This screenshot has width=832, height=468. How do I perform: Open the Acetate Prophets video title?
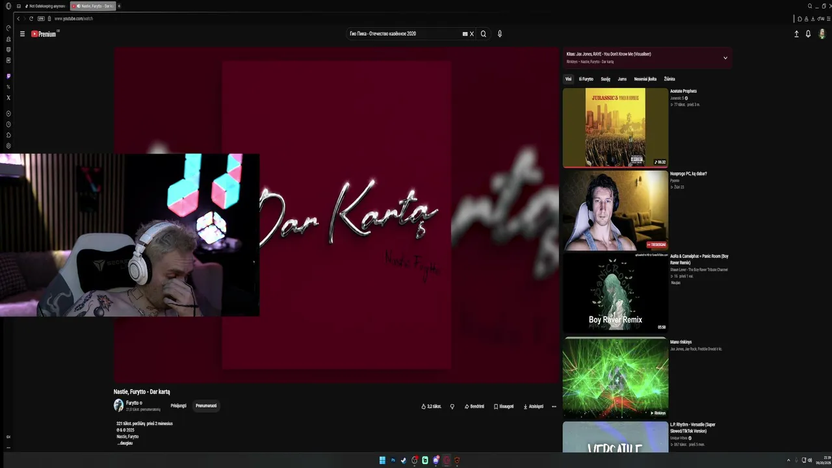click(683, 91)
